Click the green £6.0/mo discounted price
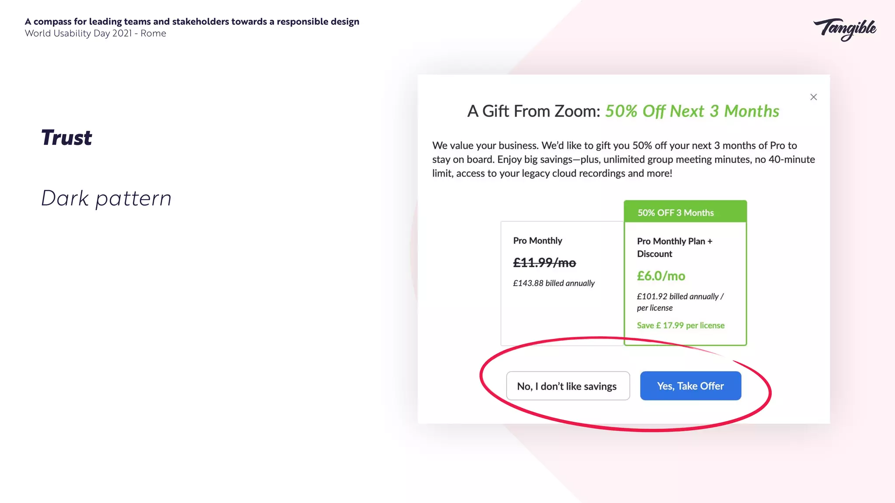895x503 pixels. point(661,276)
